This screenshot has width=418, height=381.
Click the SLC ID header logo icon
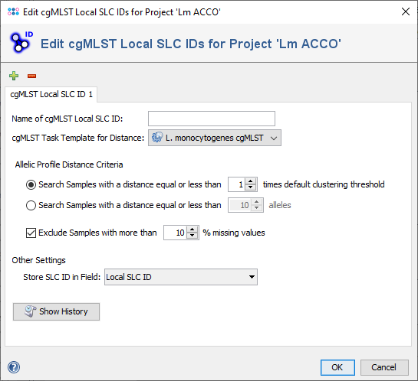coord(21,42)
